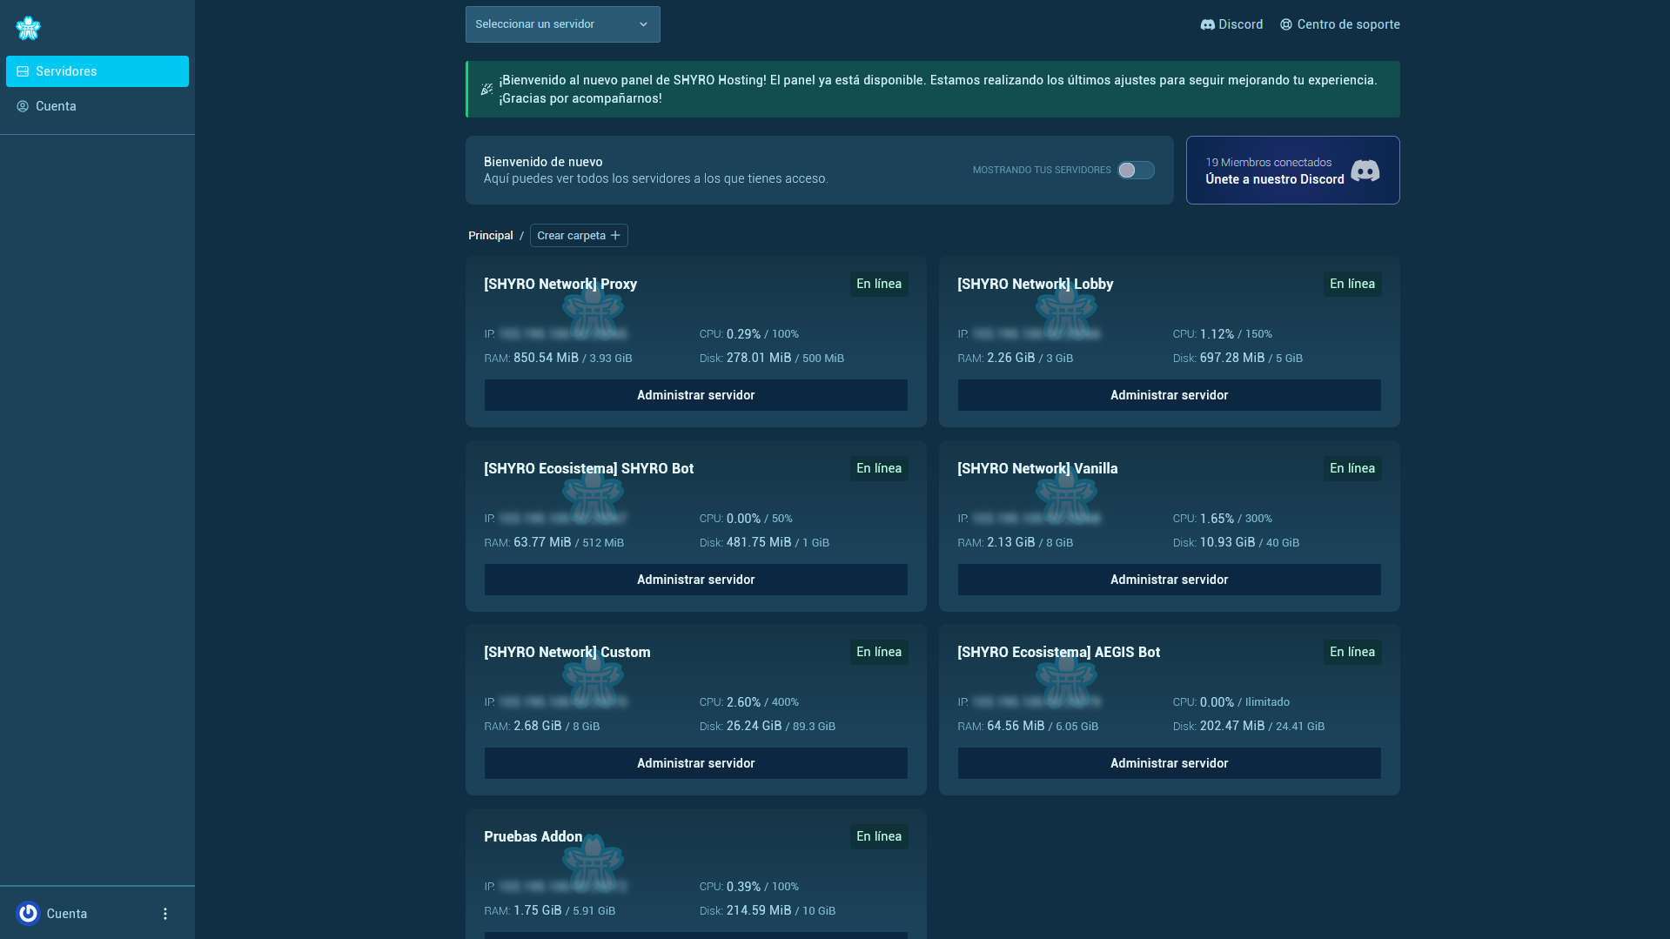Manage the [SHYRO Network] Proxy server
The image size is (1670, 939).
point(695,395)
